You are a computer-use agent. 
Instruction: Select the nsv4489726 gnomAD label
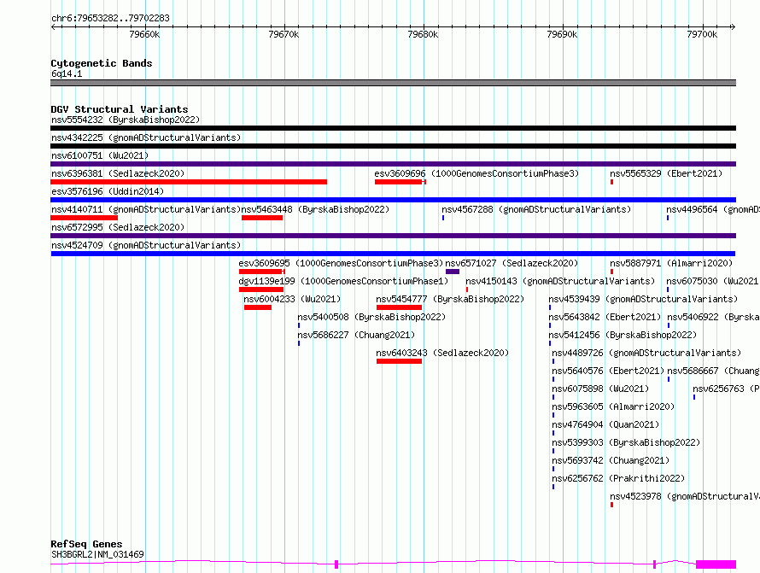pos(646,353)
